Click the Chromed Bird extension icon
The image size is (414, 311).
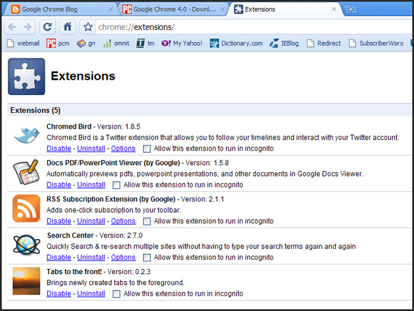tap(26, 135)
